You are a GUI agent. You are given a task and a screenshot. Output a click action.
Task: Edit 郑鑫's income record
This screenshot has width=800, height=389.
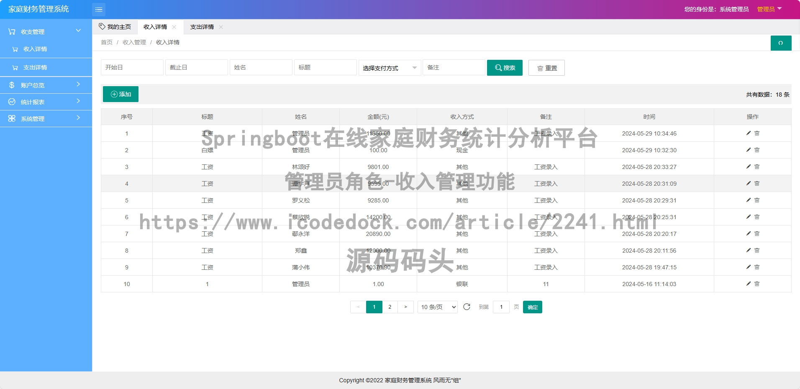[749, 250]
